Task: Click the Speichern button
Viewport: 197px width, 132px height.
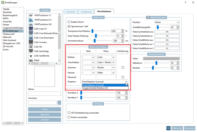Action: (45, 114)
